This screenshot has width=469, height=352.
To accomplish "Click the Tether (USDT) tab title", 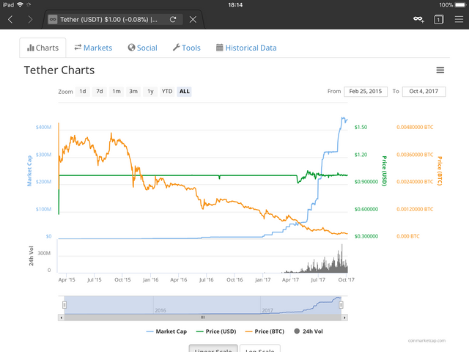I will click(108, 20).
